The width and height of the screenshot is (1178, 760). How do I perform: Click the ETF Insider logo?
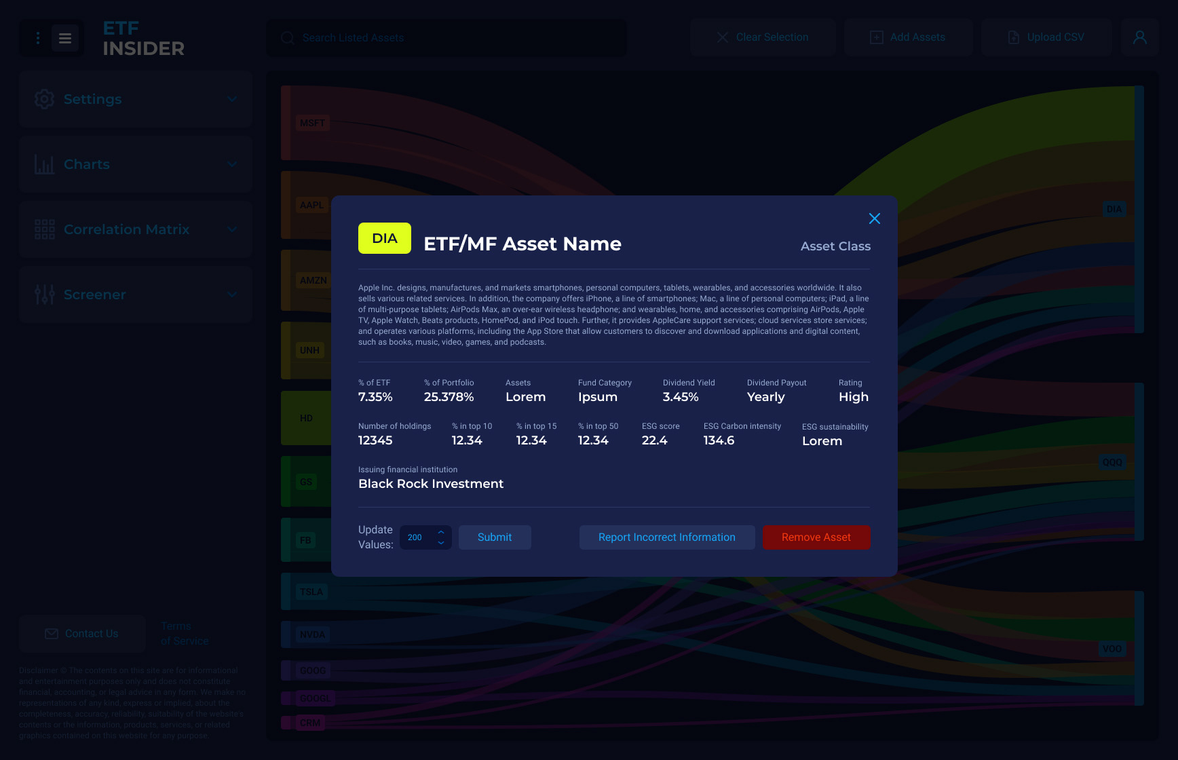point(143,38)
